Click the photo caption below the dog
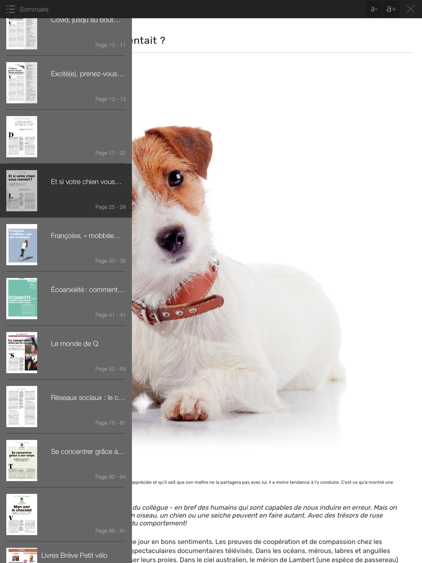This screenshot has width=422, height=563. (x=262, y=482)
